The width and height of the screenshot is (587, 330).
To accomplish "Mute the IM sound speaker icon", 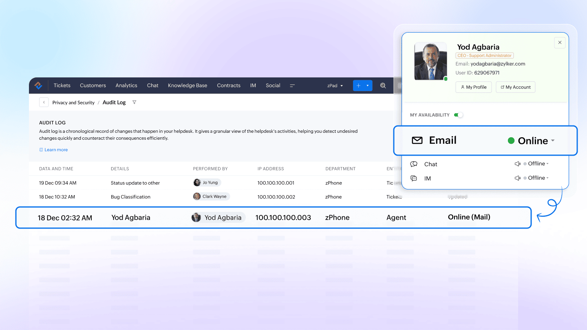I will [x=517, y=178].
